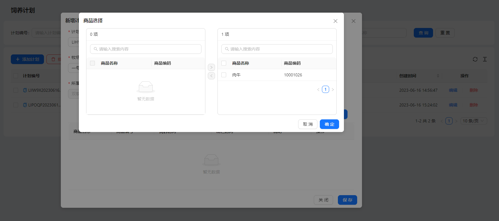Click 编辑 link for 15:24:02 row
This screenshot has height=221, width=499.
pyautogui.click(x=453, y=105)
